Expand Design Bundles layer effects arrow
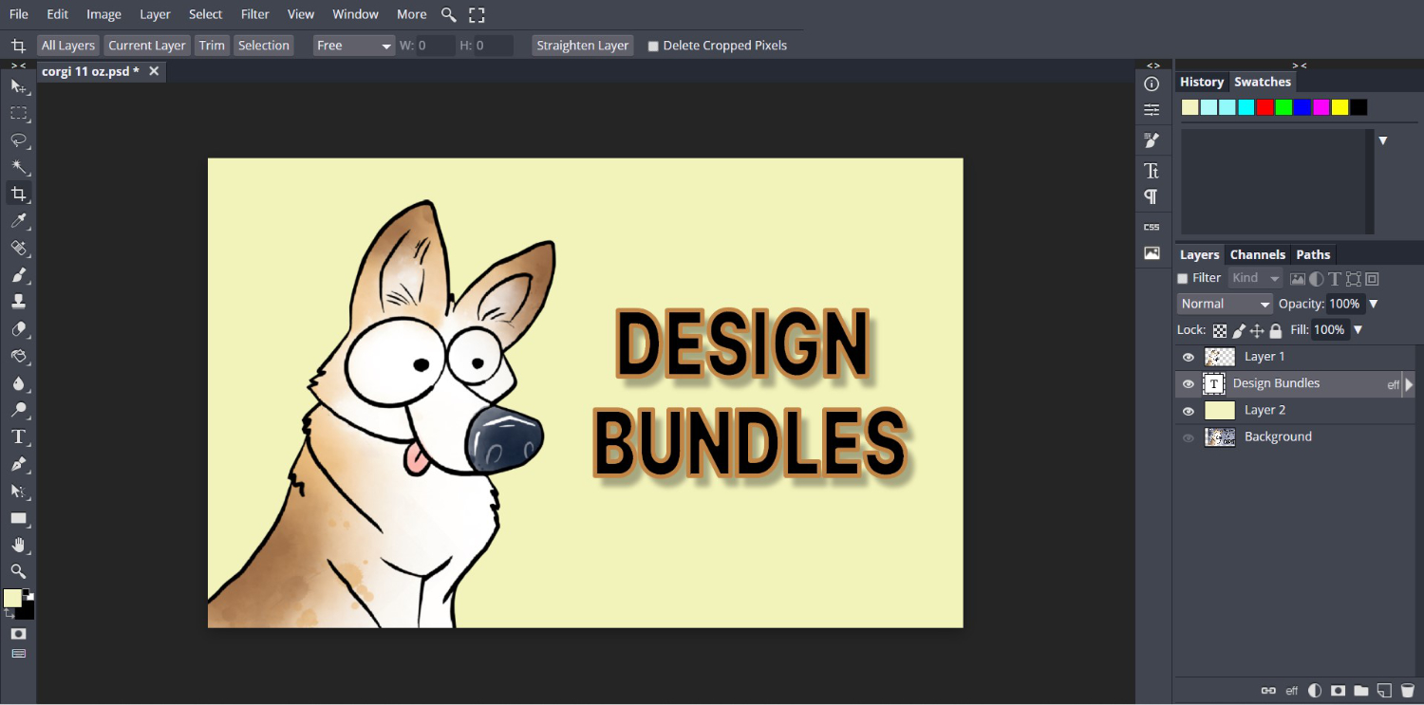This screenshot has height=705, width=1424. pos(1409,384)
